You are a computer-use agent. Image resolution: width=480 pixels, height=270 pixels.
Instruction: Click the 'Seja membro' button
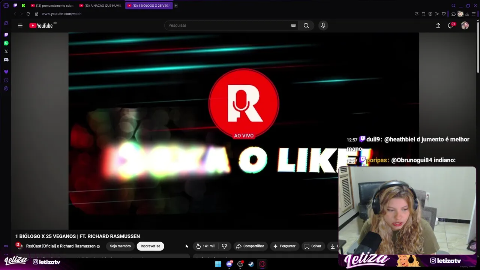120,246
